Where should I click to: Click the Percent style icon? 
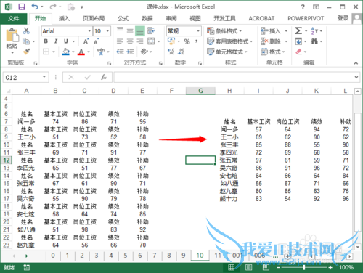[187, 41]
